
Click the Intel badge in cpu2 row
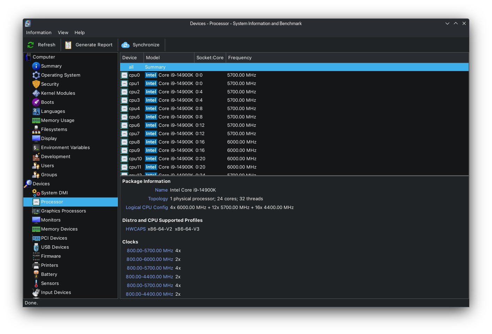click(151, 92)
